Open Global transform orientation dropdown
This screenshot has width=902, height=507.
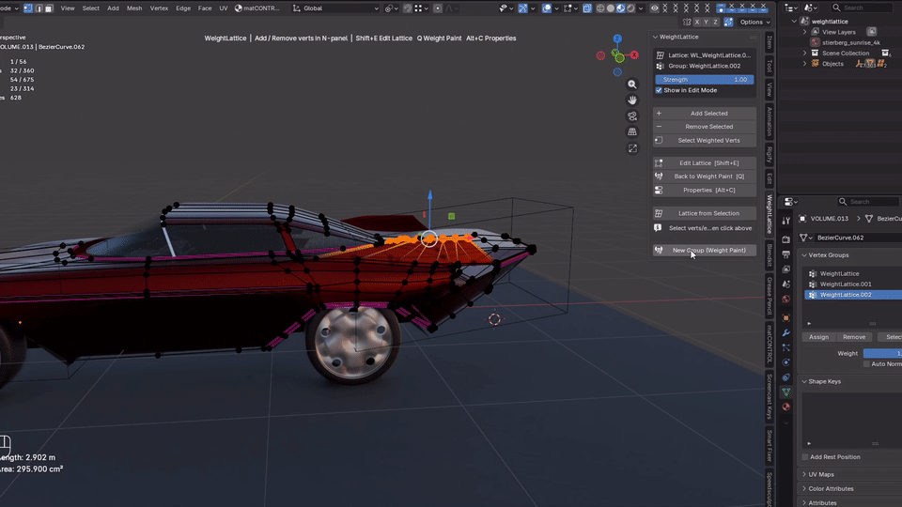pyautogui.click(x=336, y=8)
